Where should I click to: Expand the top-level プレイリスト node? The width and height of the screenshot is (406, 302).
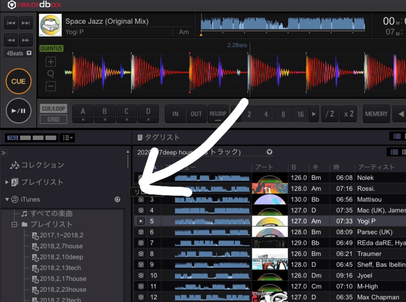pyautogui.click(x=7, y=182)
